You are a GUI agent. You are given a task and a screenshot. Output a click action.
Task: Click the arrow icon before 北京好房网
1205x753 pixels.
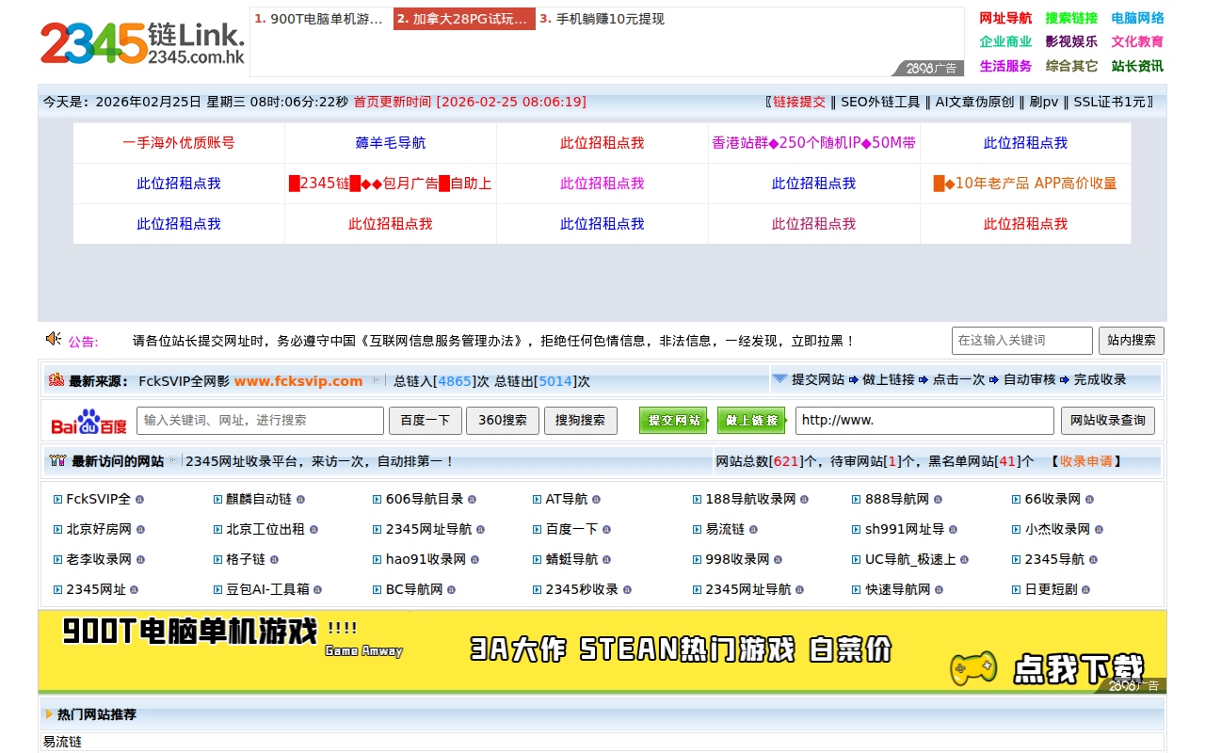58,529
